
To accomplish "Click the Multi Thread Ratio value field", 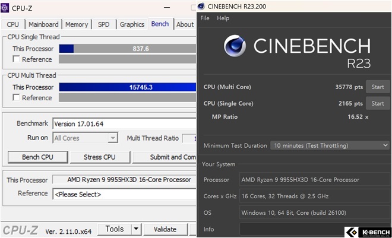I will [x=189, y=138].
